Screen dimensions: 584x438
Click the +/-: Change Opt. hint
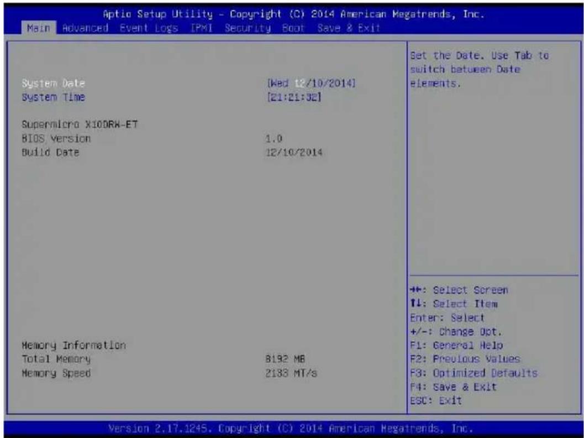coord(456,332)
